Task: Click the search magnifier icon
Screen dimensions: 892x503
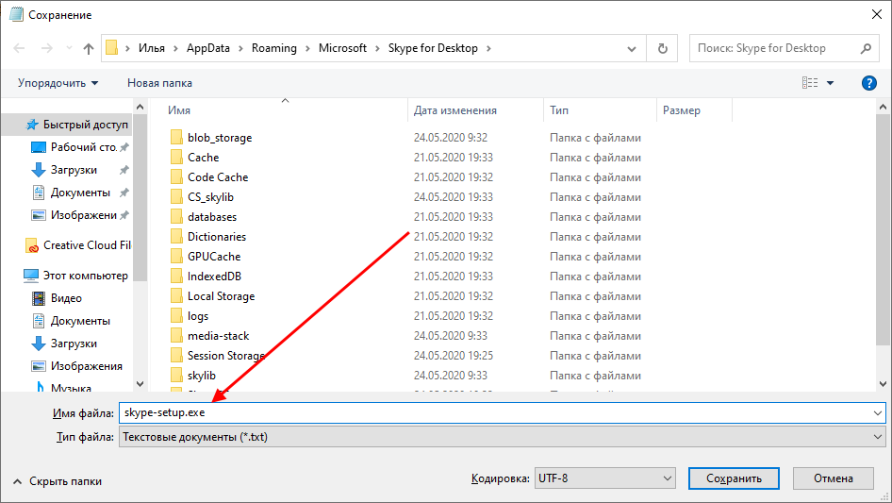Action: click(x=867, y=48)
